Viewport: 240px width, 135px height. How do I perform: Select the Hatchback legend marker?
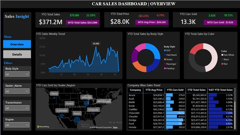click(165, 55)
